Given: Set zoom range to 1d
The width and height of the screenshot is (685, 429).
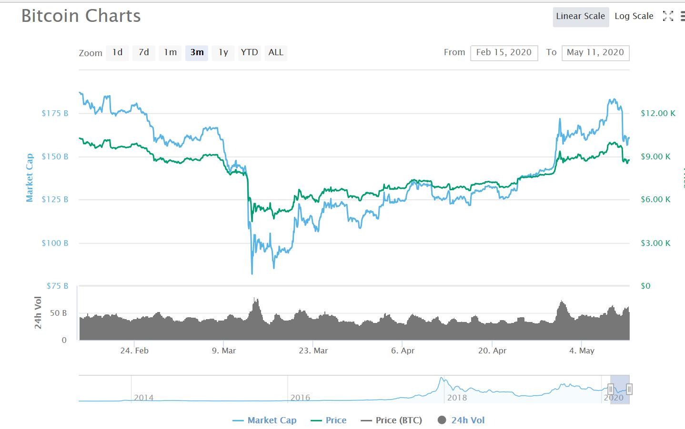Looking at the screenshot, I should tap(117, 52).
